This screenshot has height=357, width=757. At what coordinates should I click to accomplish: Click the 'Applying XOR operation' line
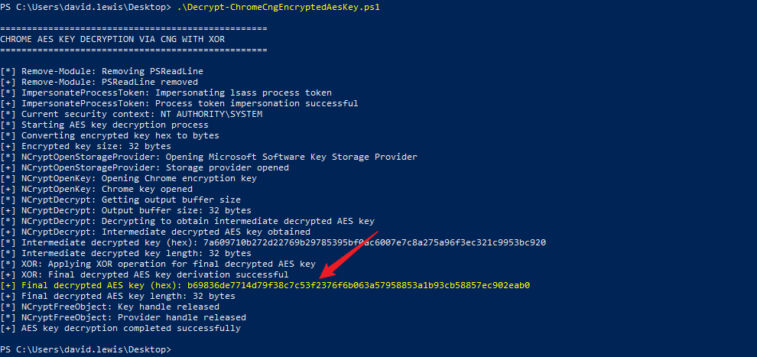(x=158, y=264)
